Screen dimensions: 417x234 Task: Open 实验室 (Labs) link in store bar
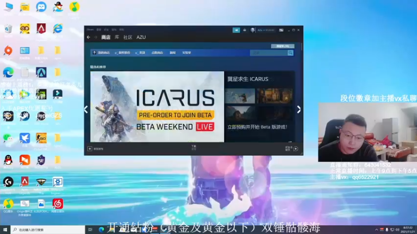coord(187,53)
